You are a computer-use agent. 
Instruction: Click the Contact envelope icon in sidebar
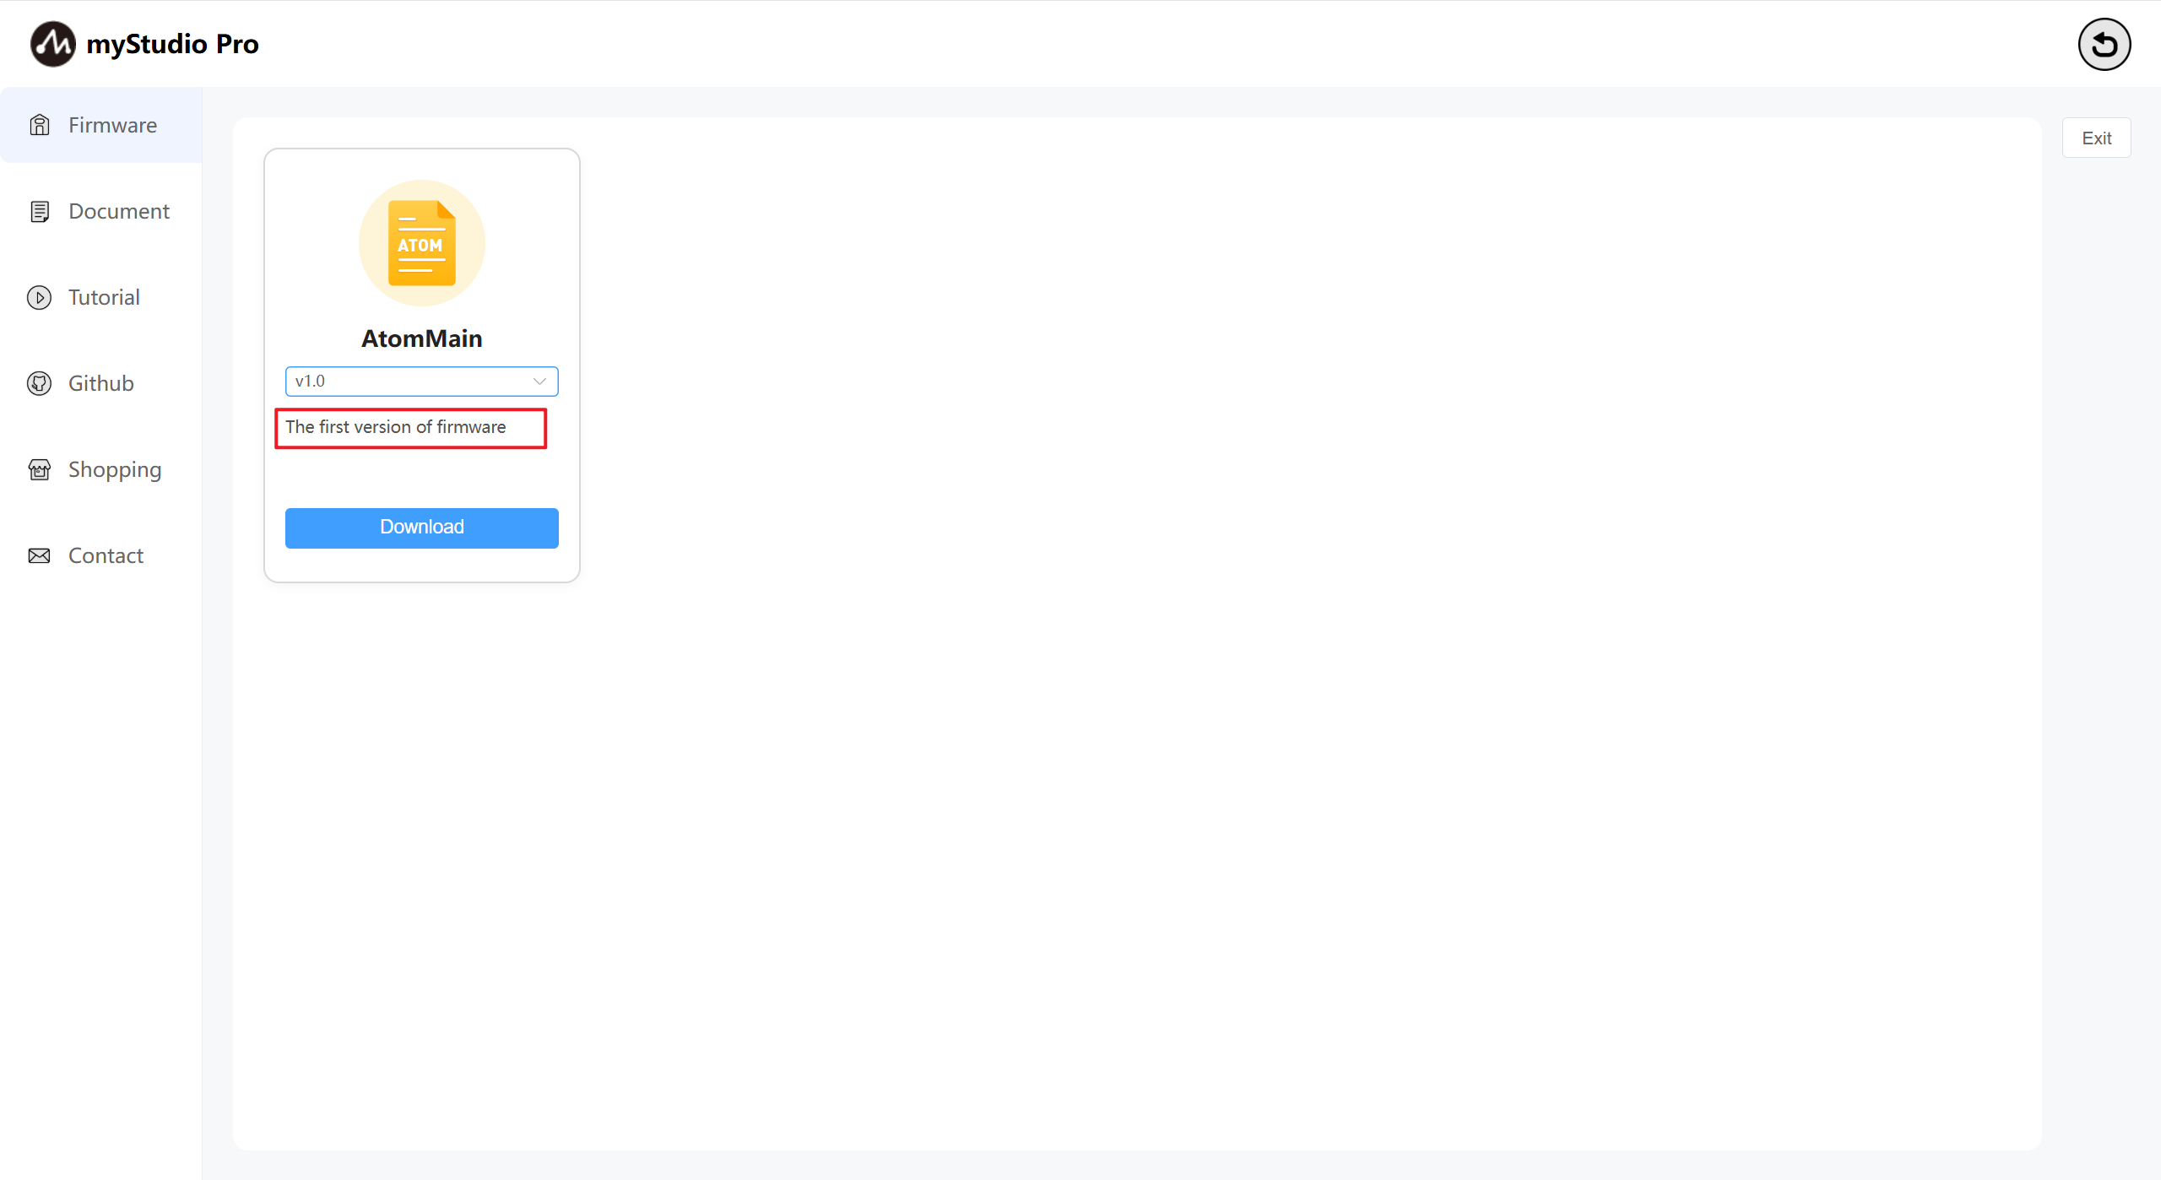[x=40, y=555]
